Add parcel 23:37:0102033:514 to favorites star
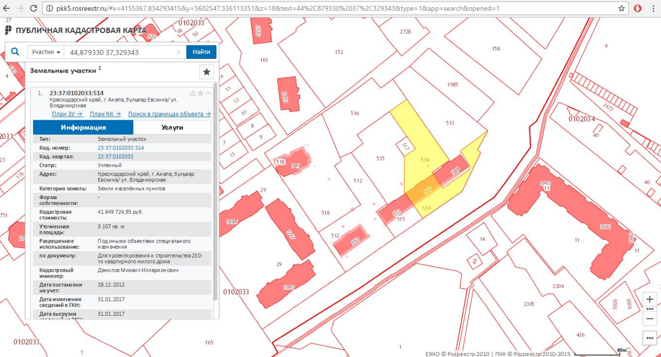 (x=200, y=93)
